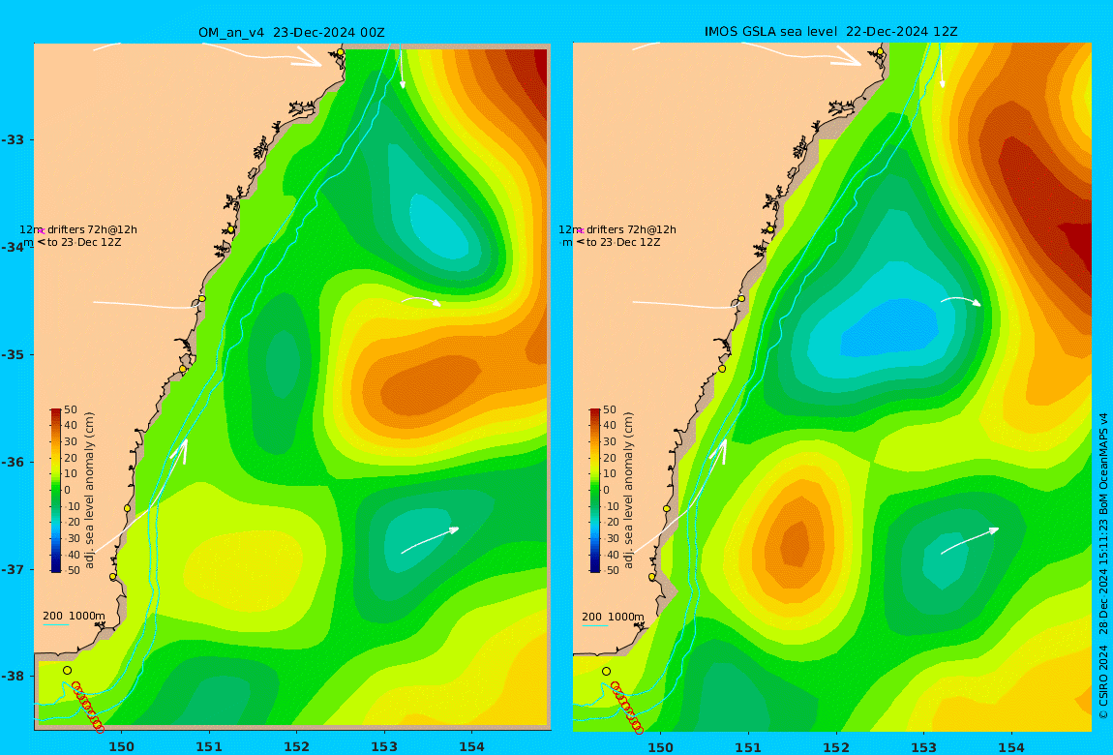Click longitude label 150 under the right map
1113x755 pixels.
point(661,747)
